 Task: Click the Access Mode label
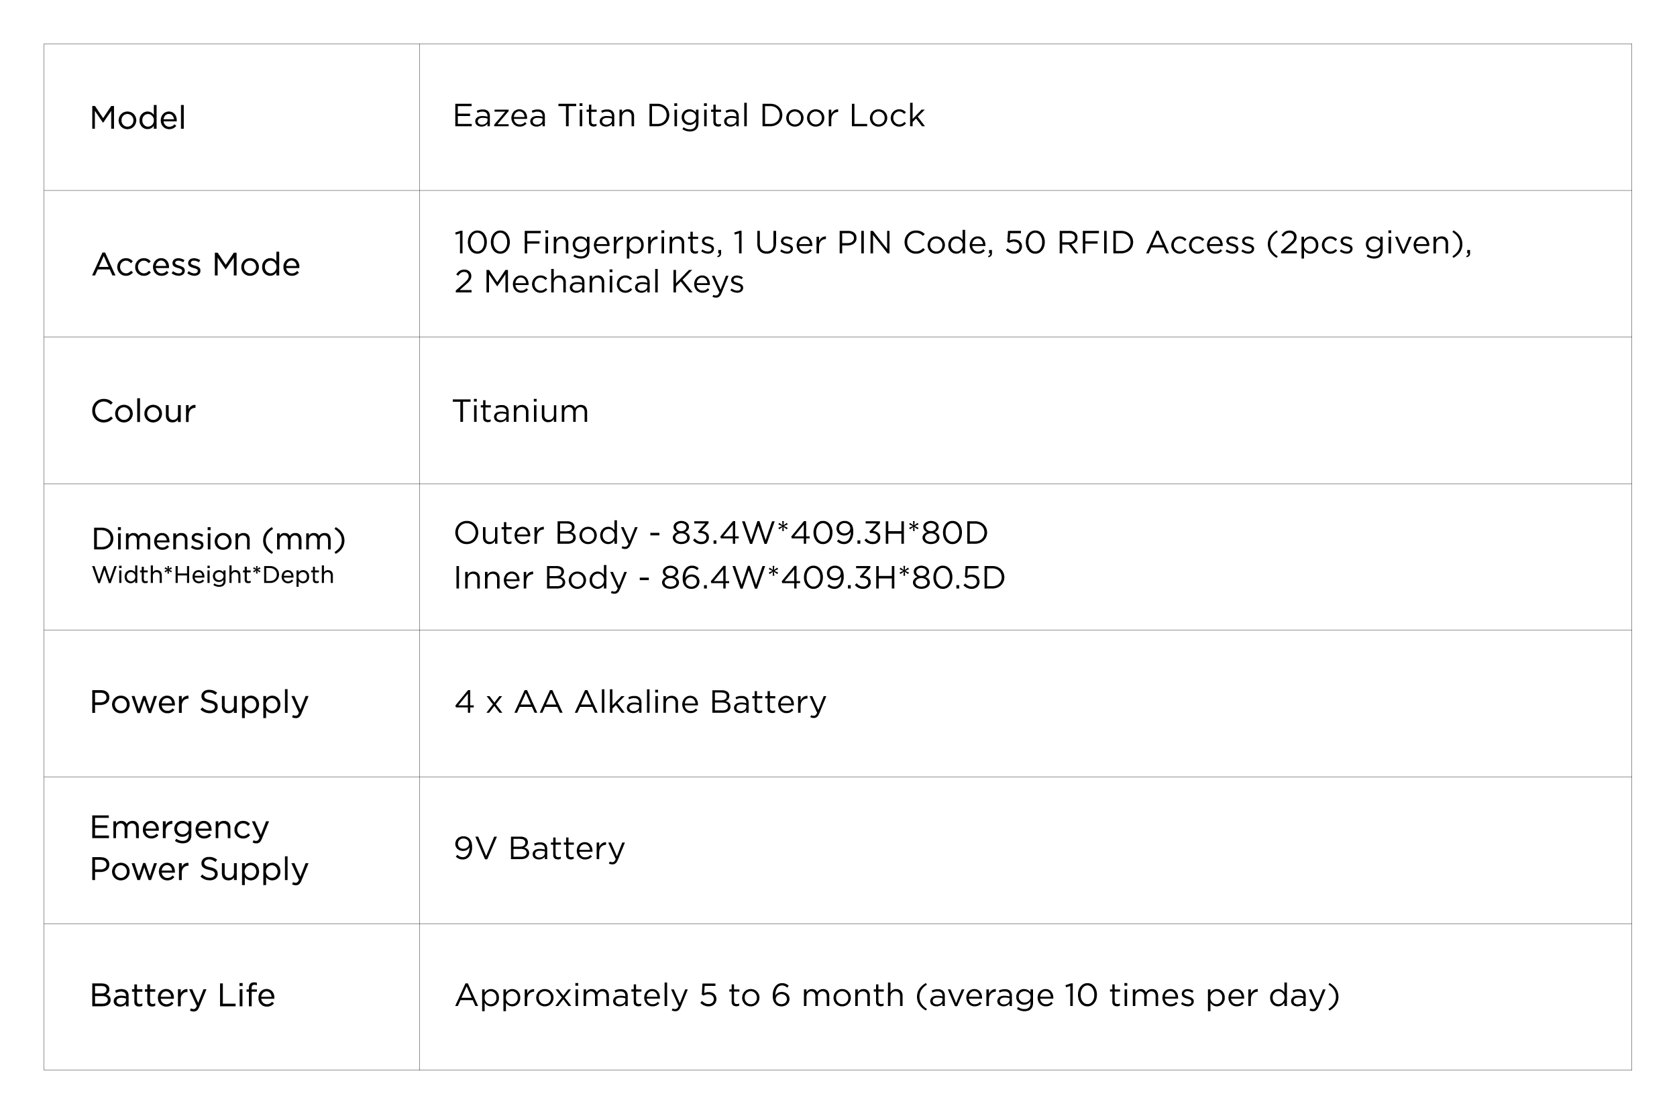(196, 264)
